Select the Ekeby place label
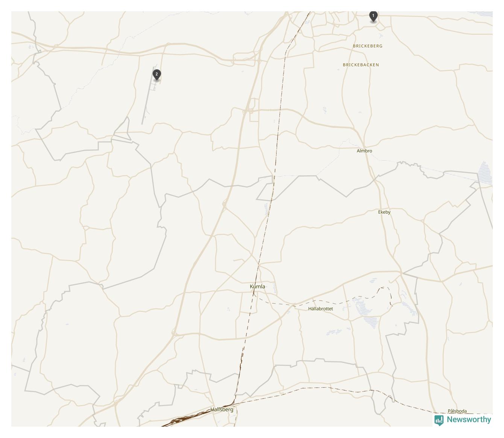The width and height of the screenshot is (504, 438). click(x=384, y=212)
